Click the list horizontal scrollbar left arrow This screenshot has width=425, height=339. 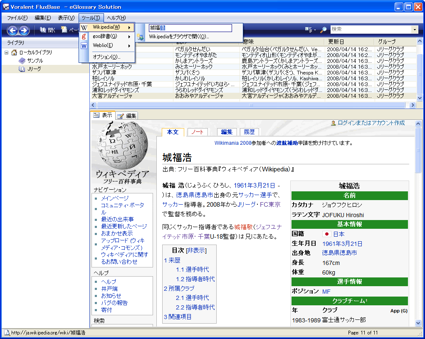coord(93,105)
